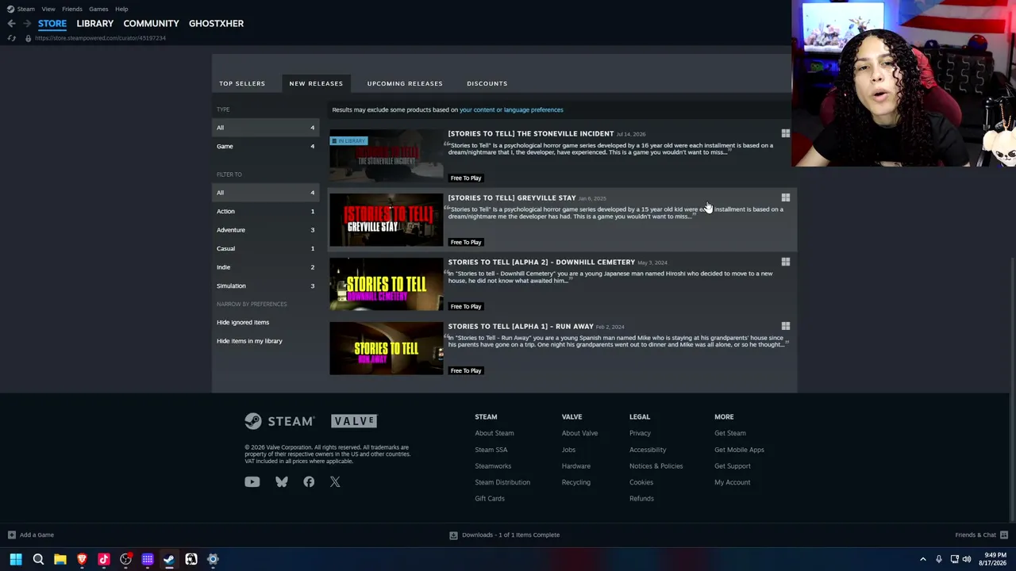
Task: Open Steam's YouTube channel icon
Action: (252, 482)
